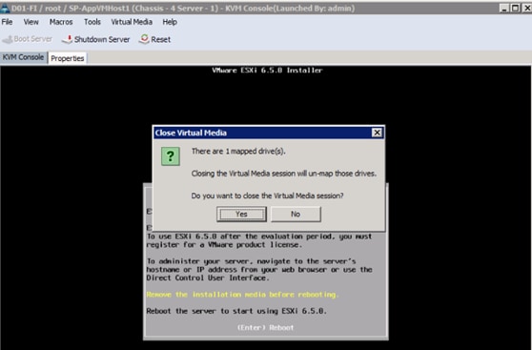This screenshot has width=532, height=350.
Task: Maximize the KVM Console window
Action: click(515, 9)
